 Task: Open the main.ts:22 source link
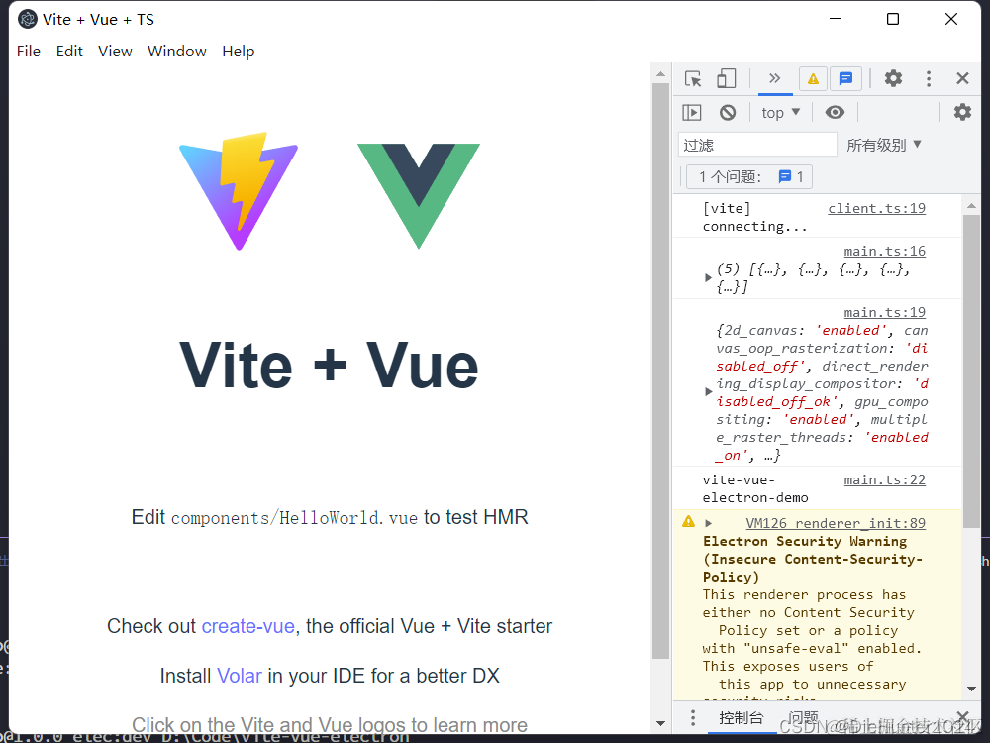coord(884,480)
